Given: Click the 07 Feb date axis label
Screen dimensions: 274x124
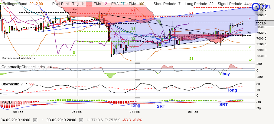Looking at the screenshot, I should [135, 112].
